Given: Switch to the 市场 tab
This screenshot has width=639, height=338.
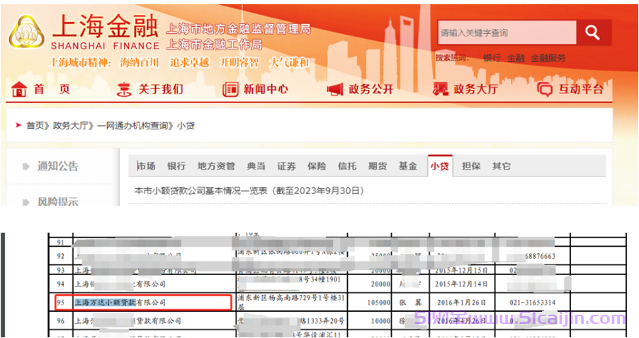Looking at the screenshot, I should coord(146,166).
